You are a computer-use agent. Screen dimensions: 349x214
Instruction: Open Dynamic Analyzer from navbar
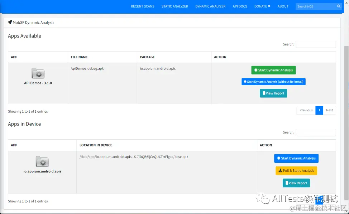click(210, 6)
